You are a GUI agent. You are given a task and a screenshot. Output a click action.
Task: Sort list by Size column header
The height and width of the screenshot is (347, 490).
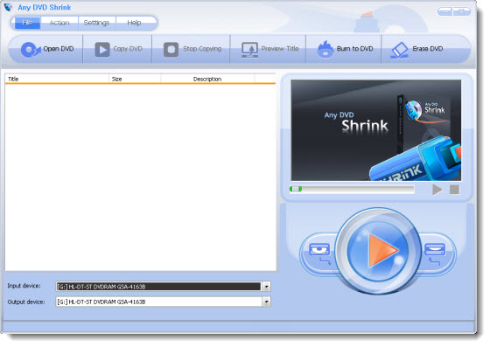pyautogui.click(x=135, y=79)
